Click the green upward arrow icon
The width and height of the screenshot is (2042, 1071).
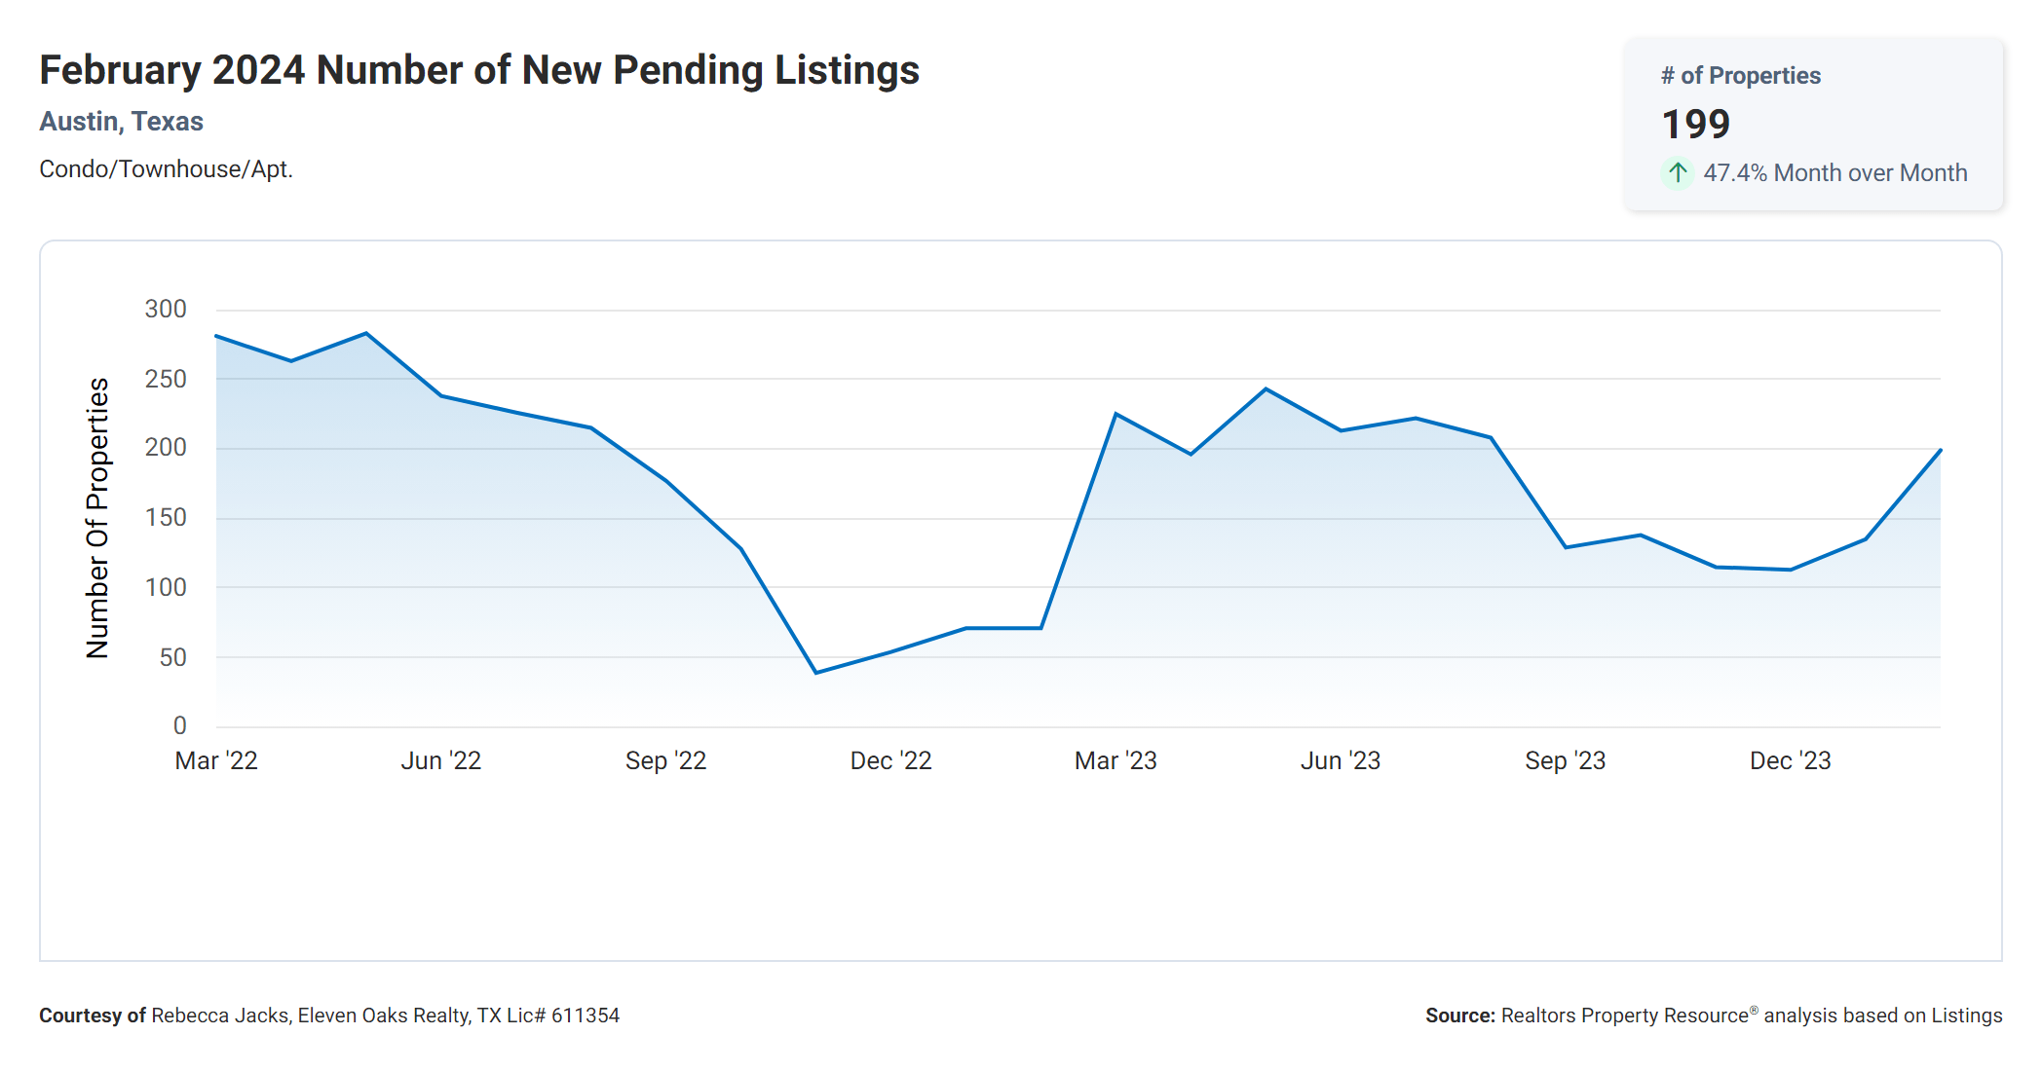coord(1677,173)
